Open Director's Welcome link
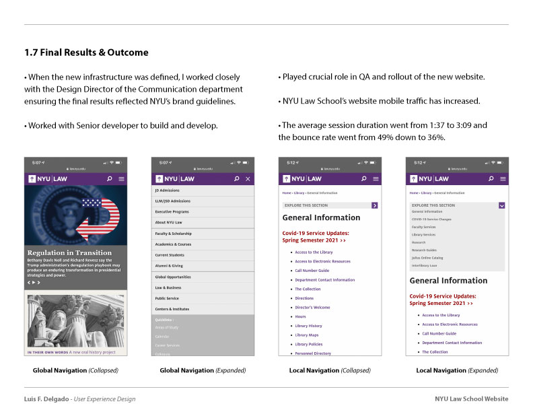The image size is (533, 412). click(x=312, y=307)
